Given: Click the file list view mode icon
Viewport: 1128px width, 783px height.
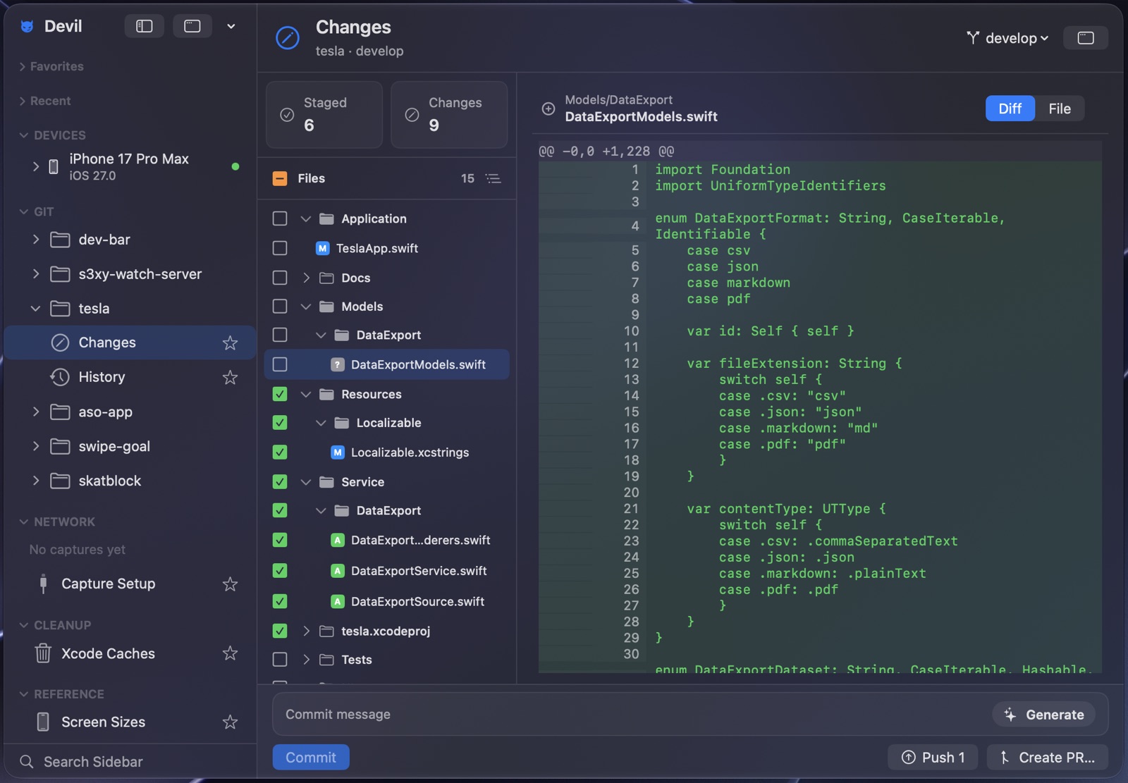Looking at the screenshot, I should (x=493, y=178).
